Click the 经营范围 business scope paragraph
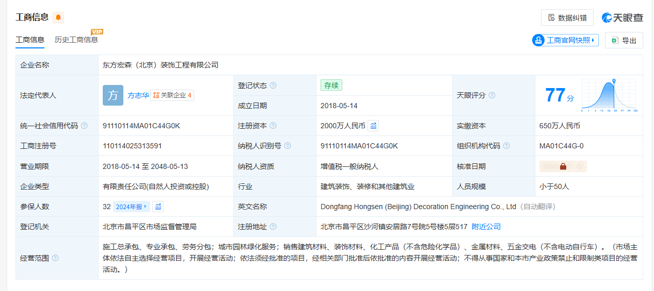 (x=370, y=258)
